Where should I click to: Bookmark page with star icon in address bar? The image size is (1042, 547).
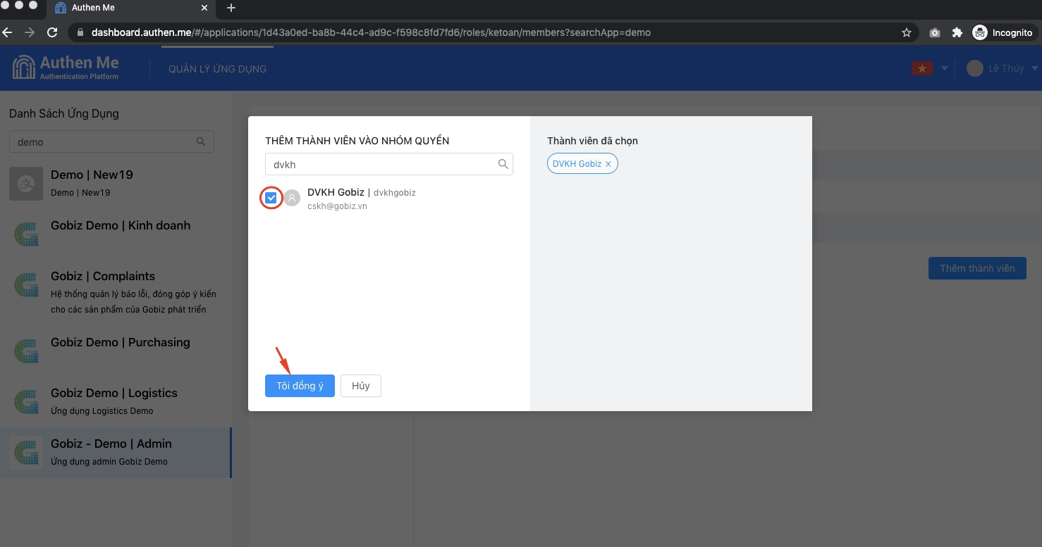907,32
